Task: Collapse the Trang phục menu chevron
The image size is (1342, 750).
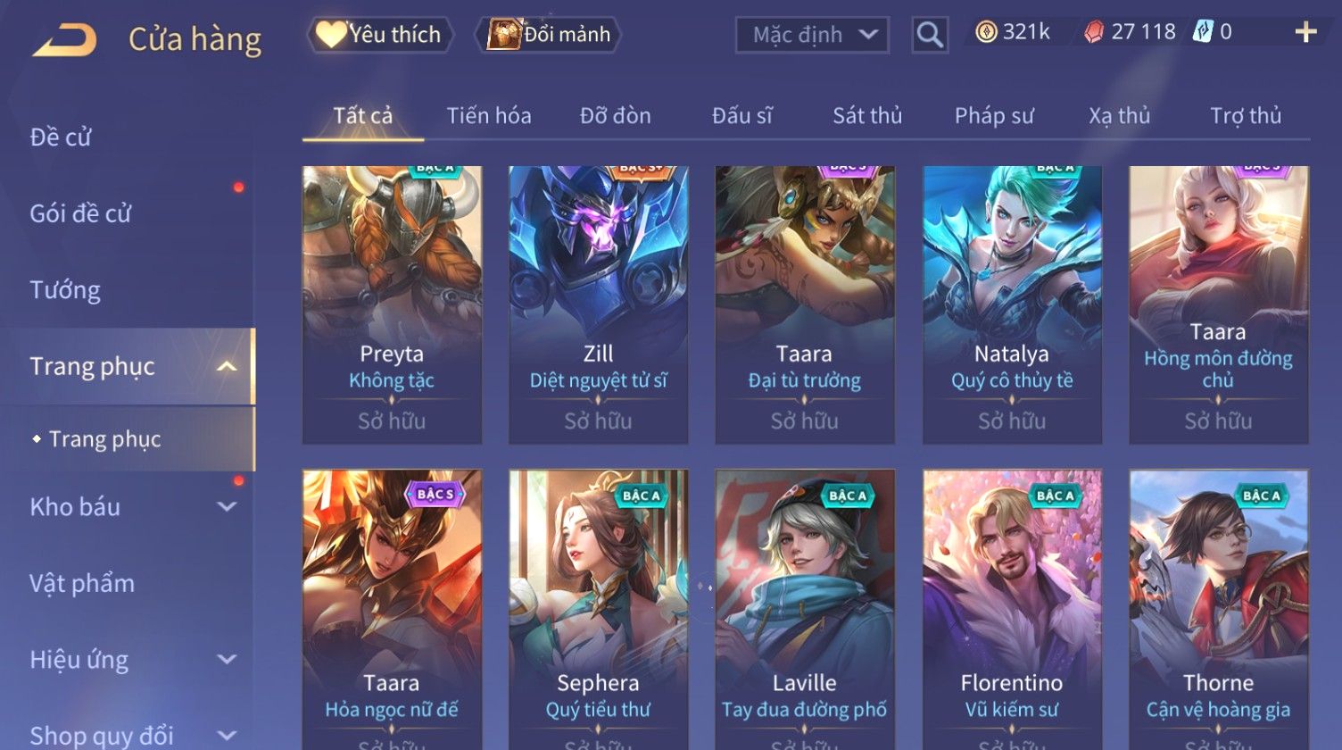Action: pyautogui.click(x=228, y=366)
